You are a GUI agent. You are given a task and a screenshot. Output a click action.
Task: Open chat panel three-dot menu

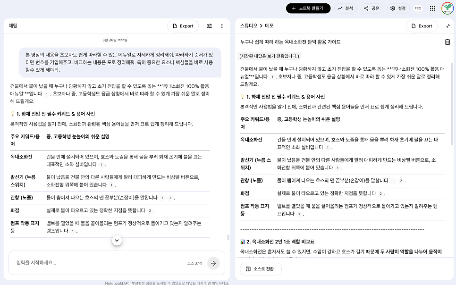222,26
